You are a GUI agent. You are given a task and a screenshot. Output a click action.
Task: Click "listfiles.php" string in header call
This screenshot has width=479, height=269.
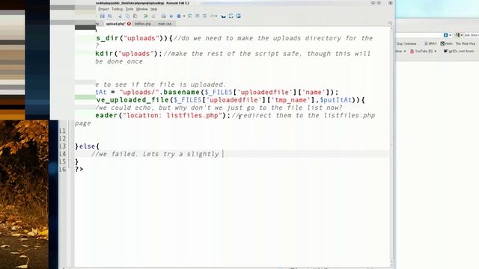point(192,116)
